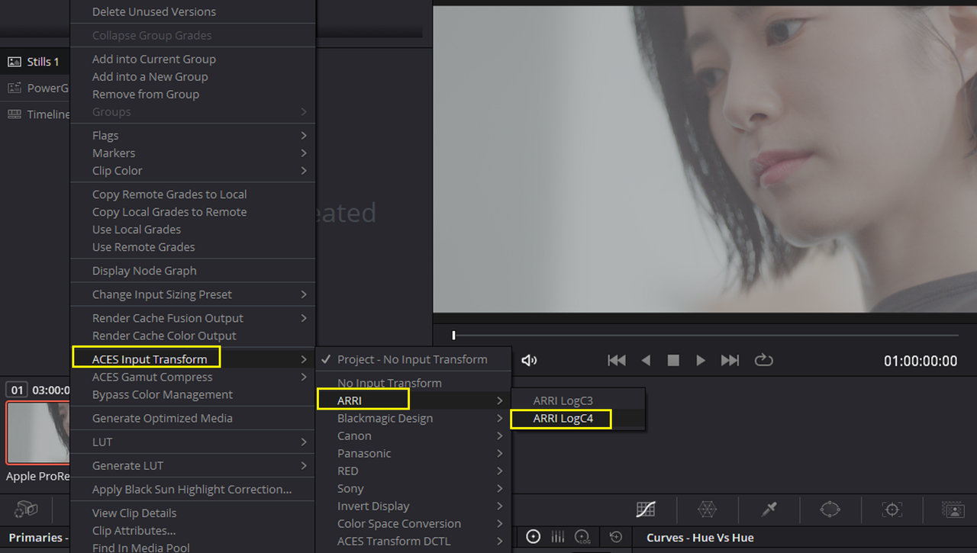Open the Curves palette icon
This screenshot has width=977, height=553.
tap(646, 509)
